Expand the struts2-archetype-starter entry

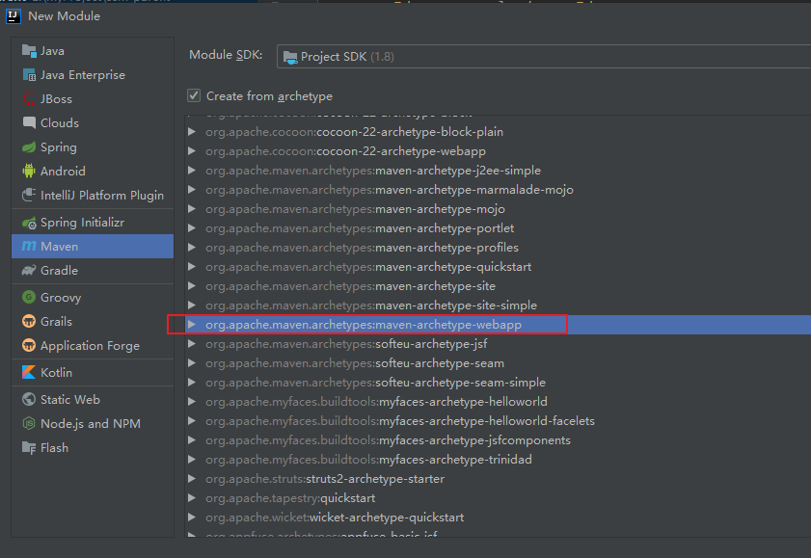192,478
